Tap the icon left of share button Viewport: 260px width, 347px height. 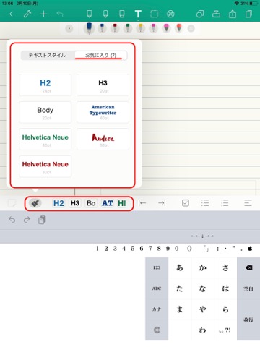216,14
